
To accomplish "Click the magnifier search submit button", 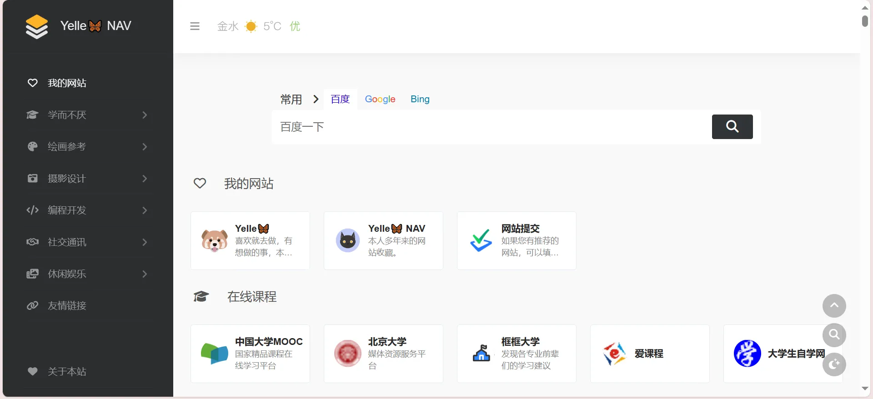I will click(732, 127).
